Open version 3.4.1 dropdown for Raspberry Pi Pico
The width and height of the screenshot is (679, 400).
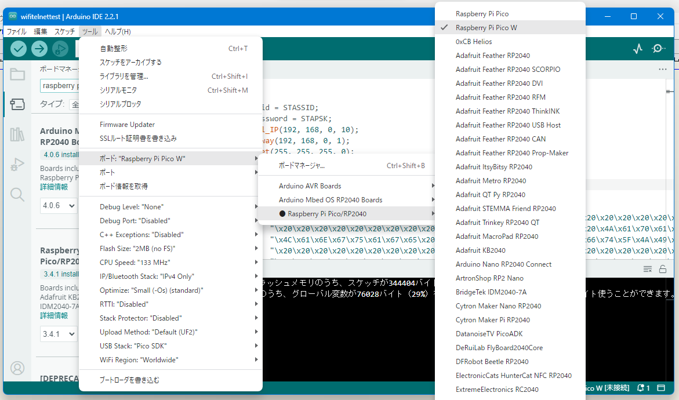59,334
